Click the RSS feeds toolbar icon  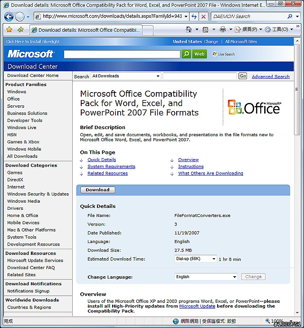pyautogui.click(x=205, y=30)
